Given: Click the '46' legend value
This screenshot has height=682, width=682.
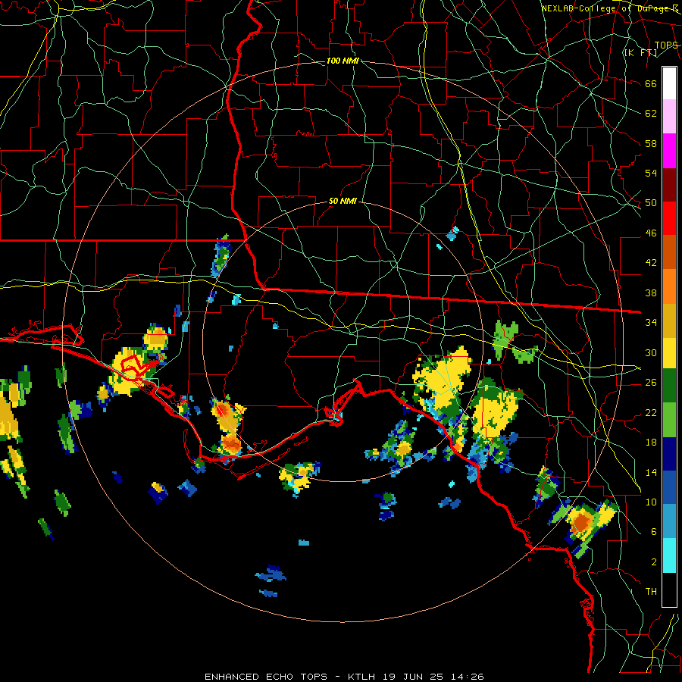Looking at the screenshot, I should tap(651, 233).
